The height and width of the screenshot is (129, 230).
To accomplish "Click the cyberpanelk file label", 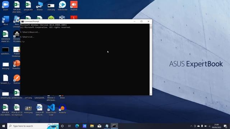I will (x=40, y=98).
